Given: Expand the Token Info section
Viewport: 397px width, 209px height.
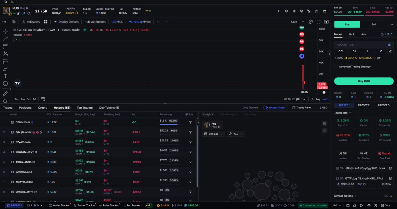Looking at the screenshot, I should pyautogui.click(x=342, y=113).
